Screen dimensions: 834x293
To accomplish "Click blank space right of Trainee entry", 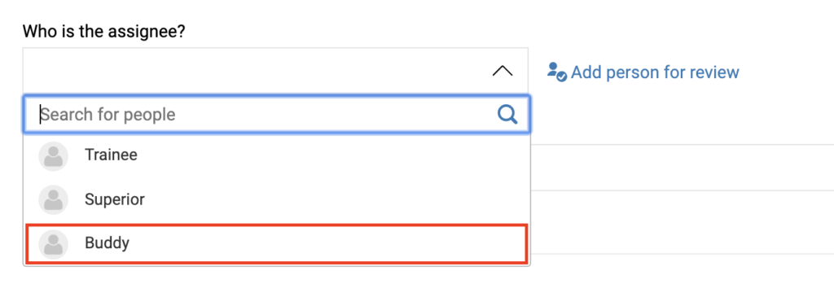I will click(330, 155).
